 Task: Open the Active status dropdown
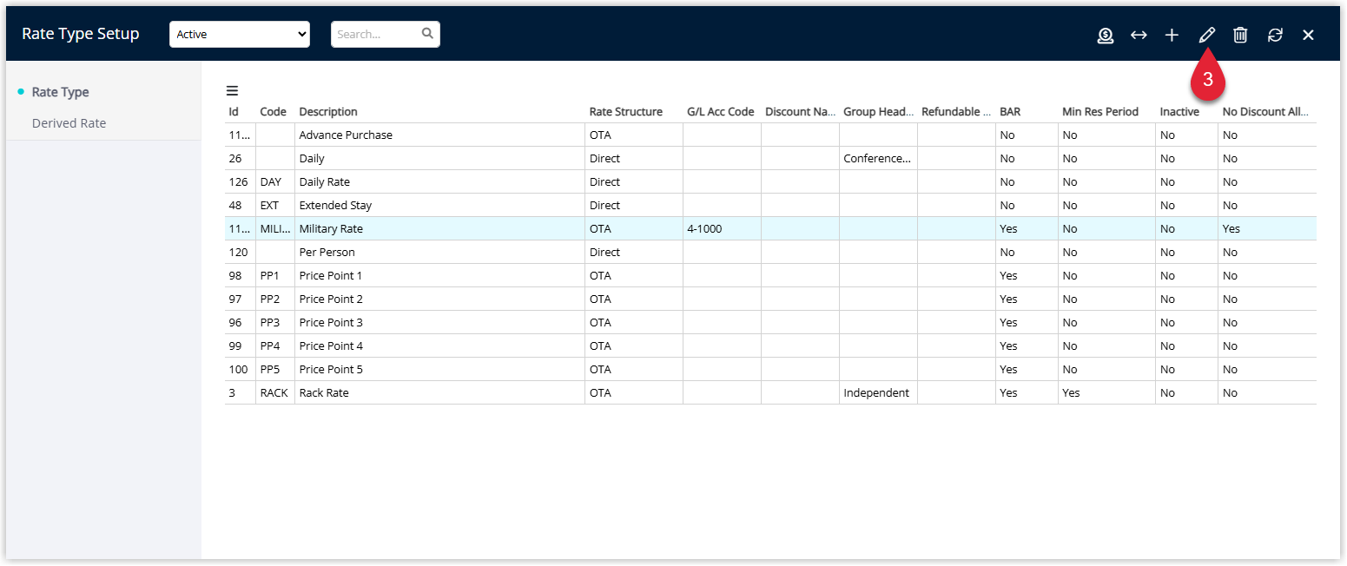[240, 35]
